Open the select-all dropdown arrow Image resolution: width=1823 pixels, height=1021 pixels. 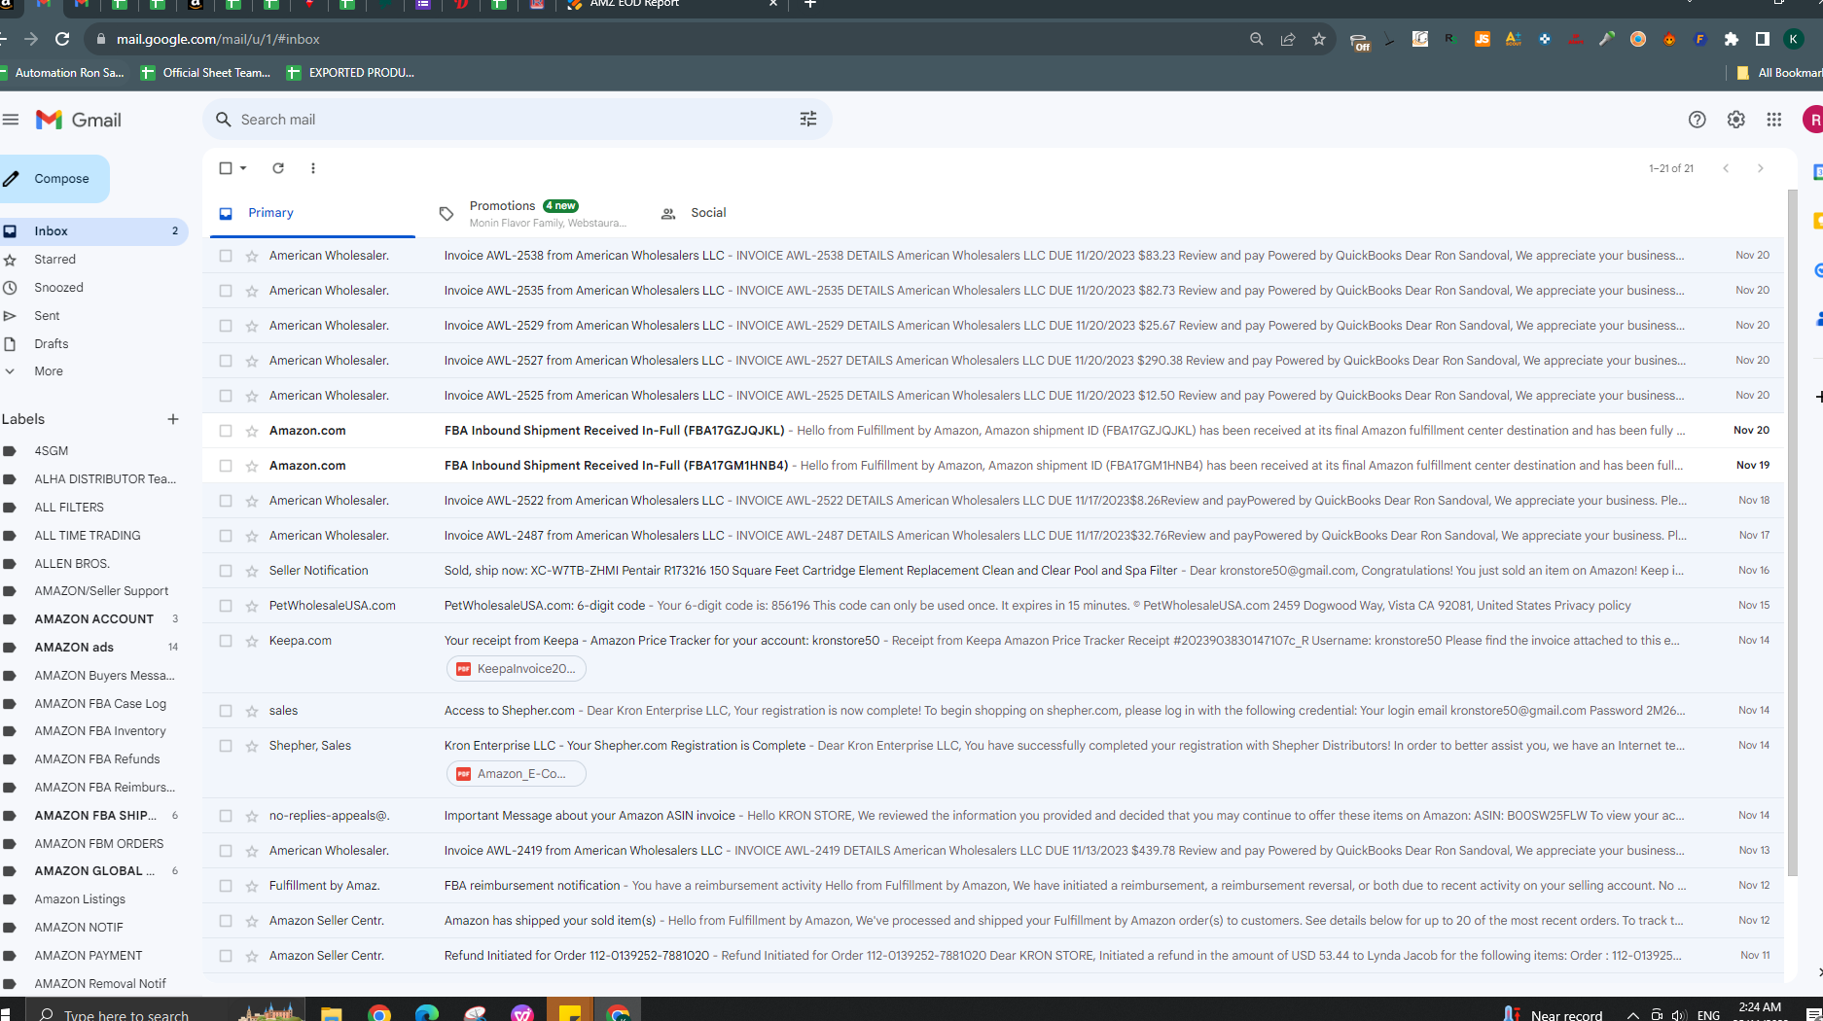pyautogui.click(x=243, y=168)
